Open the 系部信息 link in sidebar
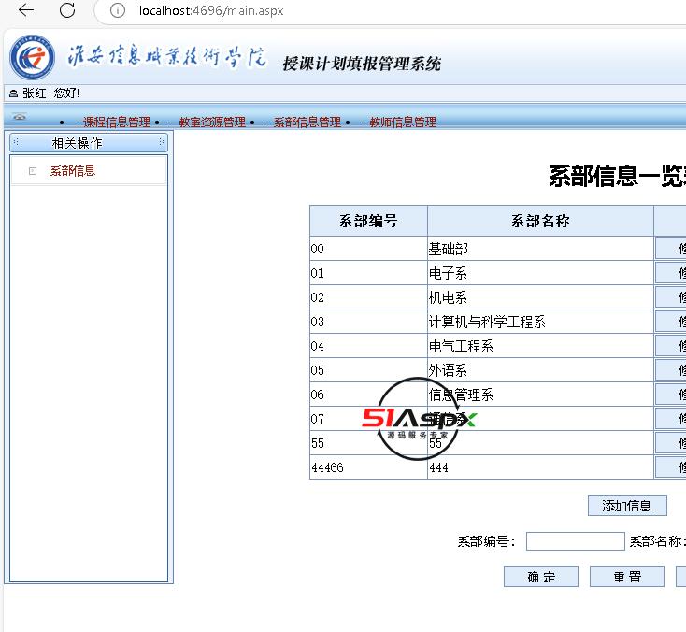The height and width of the screenshot is (632, 686). point(73,171)
